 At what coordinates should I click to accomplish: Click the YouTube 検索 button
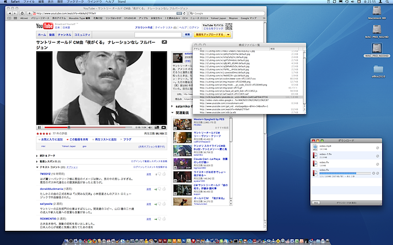pyautogui.click(x=187, y=35)
